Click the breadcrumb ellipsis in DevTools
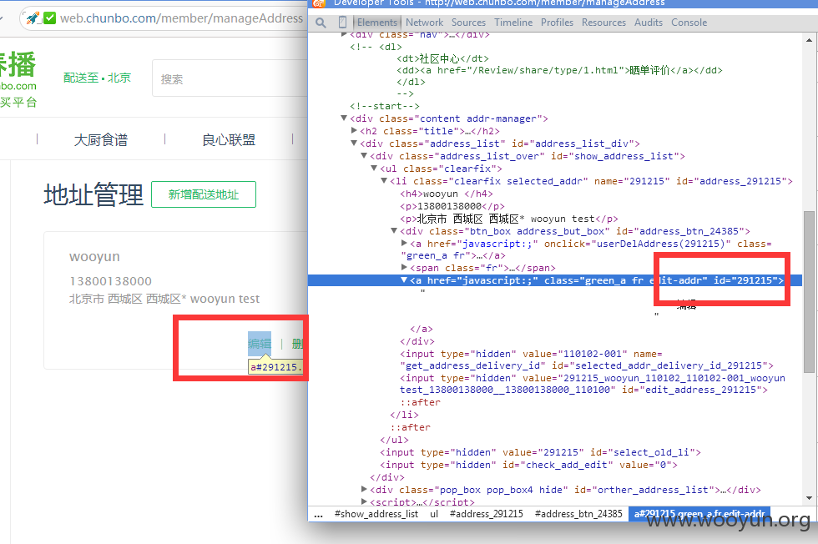 tap(318, 514)
